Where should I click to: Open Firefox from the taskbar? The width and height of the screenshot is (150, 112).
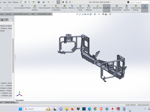coord(72,109)
